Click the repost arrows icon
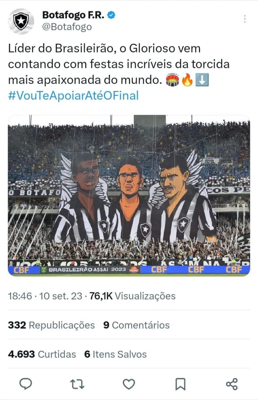This screenshot has width=258, height=400. click(x=77, y=384)
